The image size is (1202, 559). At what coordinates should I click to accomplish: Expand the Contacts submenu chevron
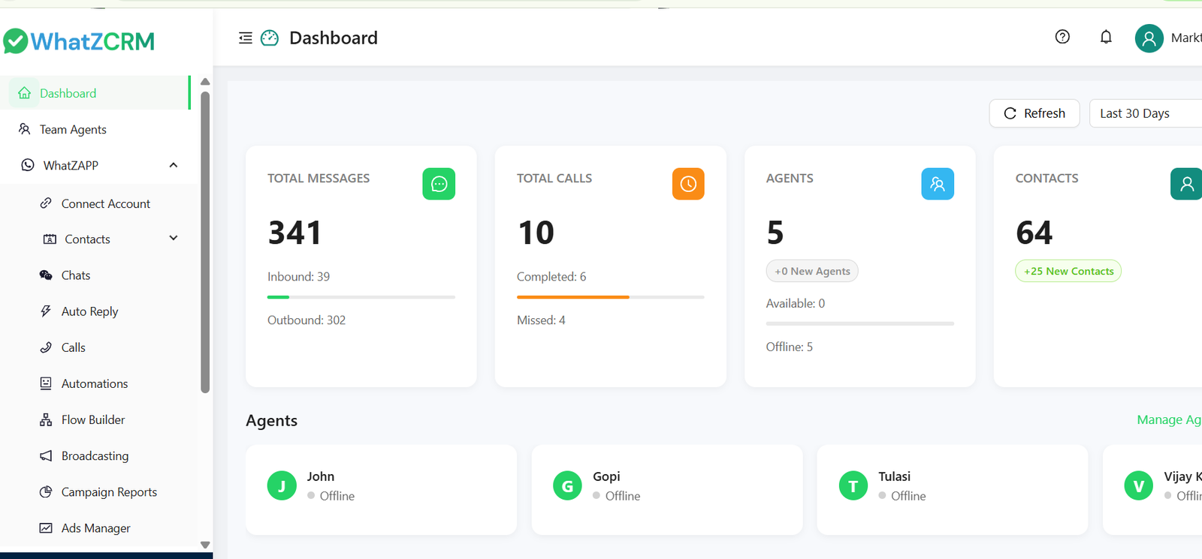coord(174,239)
